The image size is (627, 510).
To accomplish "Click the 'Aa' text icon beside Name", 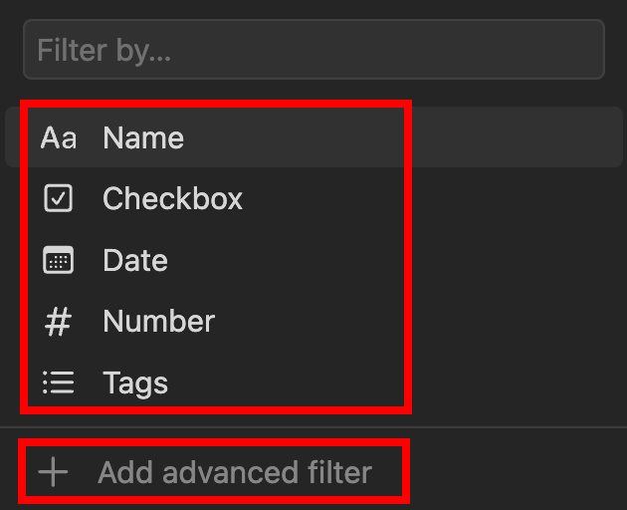I will point(58,137).
